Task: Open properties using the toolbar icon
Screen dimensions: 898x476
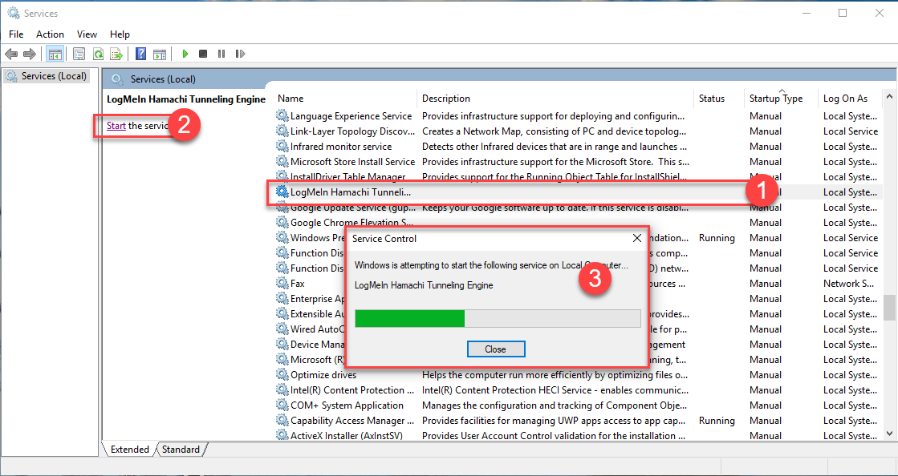Action: pos(77,54)
